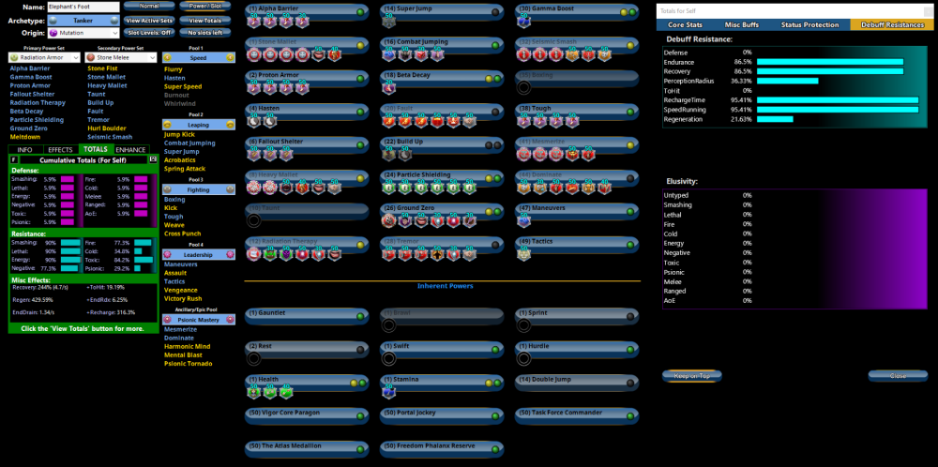Click the Mutation origin icon
The width and height of the screenshot is (938, 467).
[x=53, y=33]
